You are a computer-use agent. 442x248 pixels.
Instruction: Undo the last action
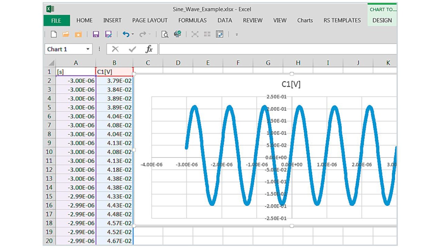pos(126,34)
